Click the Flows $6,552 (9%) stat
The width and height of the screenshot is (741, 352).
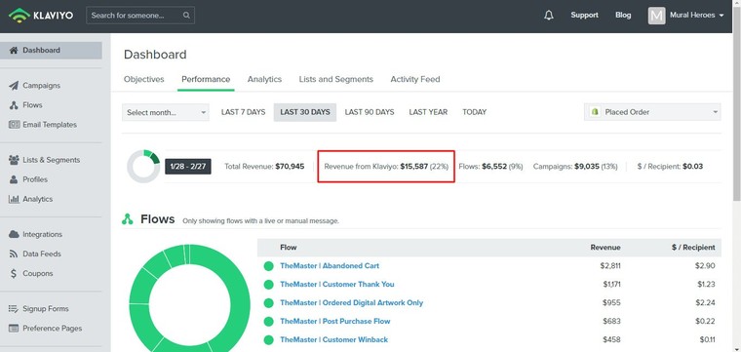point(490,167)
